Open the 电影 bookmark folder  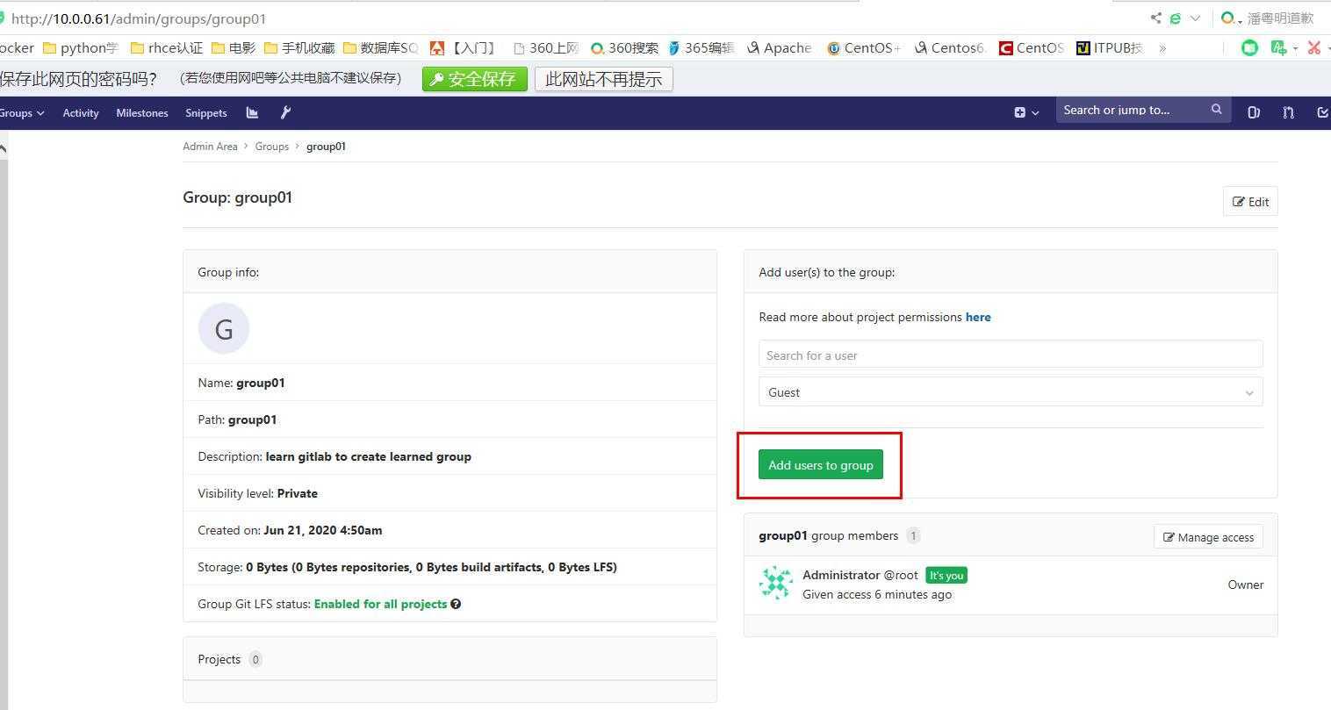[234, 48]
